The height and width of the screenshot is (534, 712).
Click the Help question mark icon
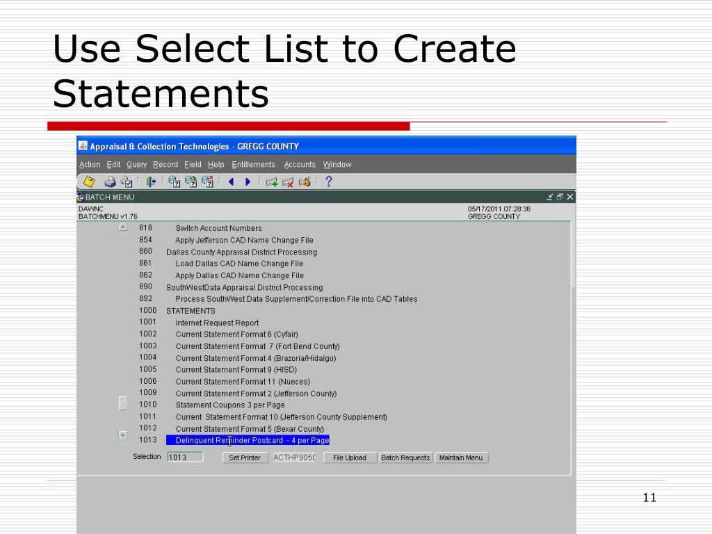click(x=329, y=181)
